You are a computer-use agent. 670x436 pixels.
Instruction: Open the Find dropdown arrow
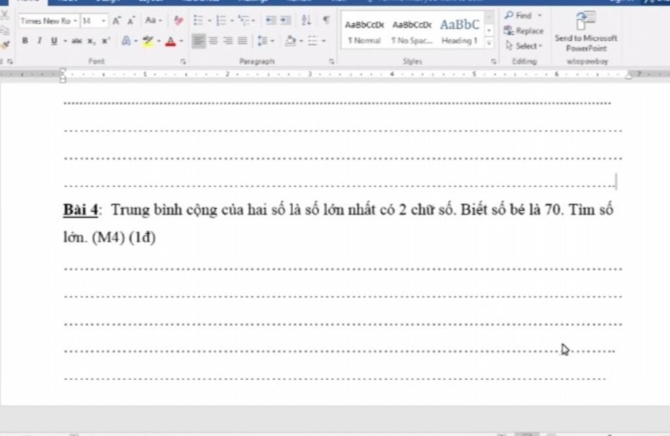(540, 16)
